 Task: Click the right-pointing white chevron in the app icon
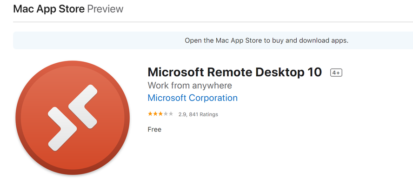click(62, 129)
